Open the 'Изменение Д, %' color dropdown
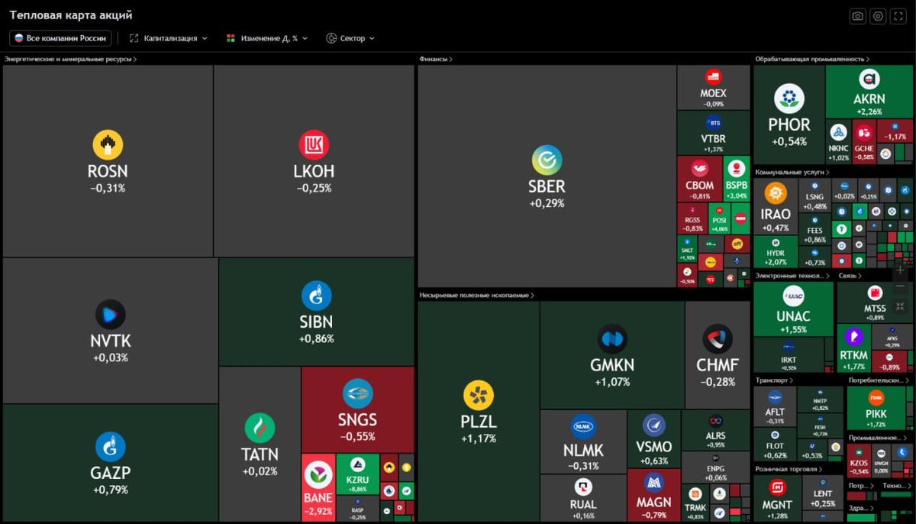916x524 pixels. [266, 38]
